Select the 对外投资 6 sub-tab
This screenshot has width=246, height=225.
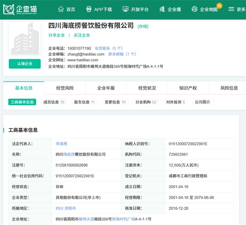(x=175, y=102)
